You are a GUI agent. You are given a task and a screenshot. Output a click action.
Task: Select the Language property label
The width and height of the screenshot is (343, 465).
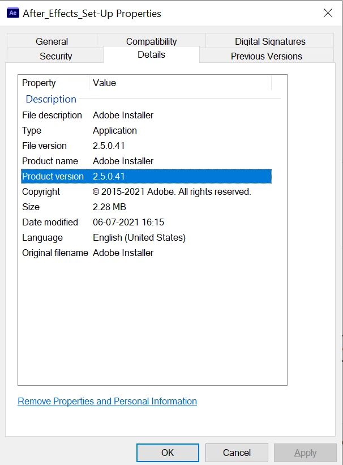point(42,237)
